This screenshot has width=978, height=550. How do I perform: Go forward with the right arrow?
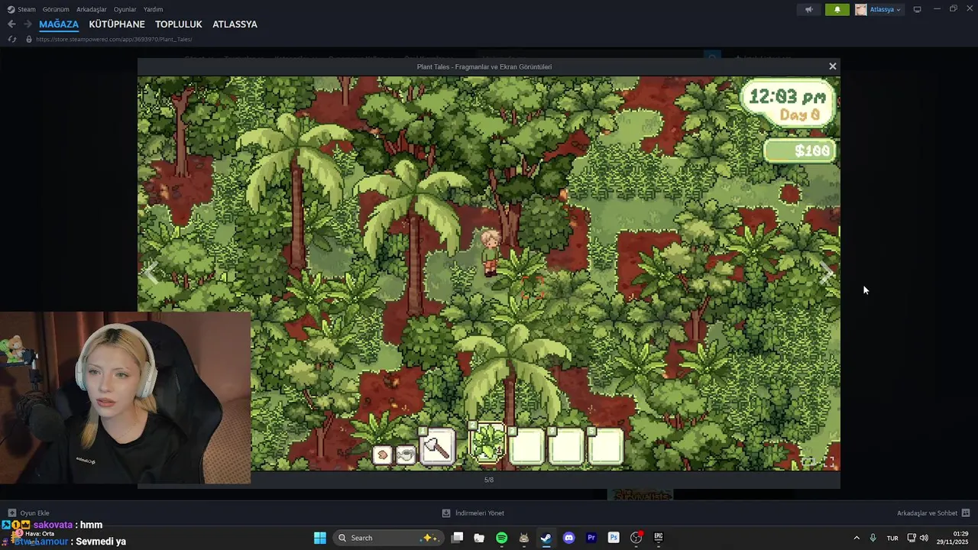(x=28, y=24)
